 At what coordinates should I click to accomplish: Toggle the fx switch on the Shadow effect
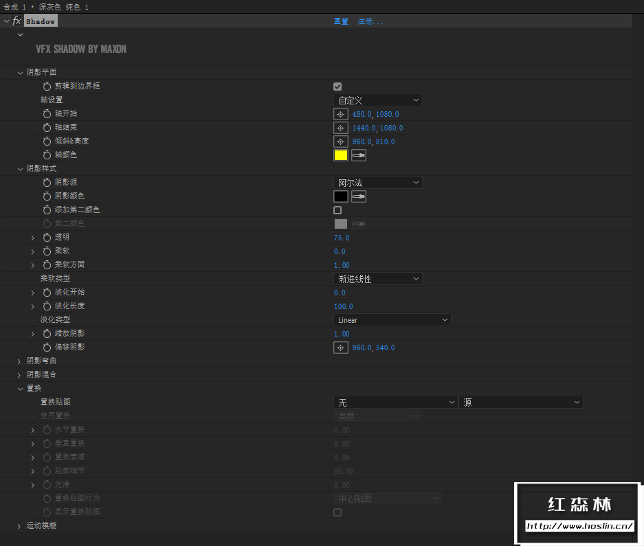[16, 21]
